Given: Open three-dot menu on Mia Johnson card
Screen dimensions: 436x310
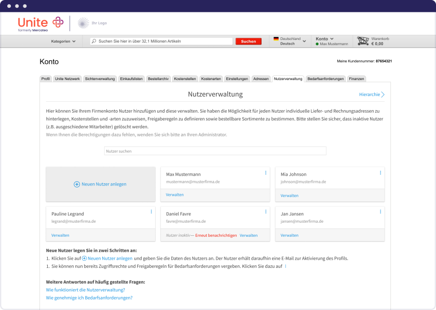Looking at the screenshot, I should click(380, 173).
